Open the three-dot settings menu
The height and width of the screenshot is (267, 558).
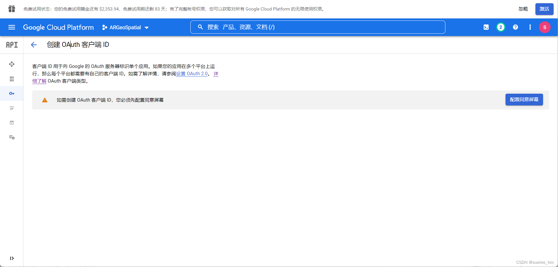530,27
